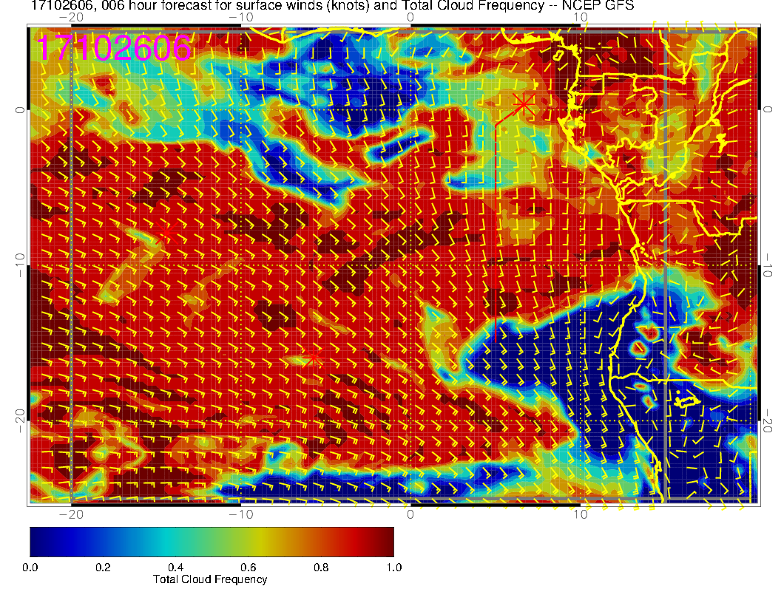Click the 0 longitude label on bottom axis
This screenshot has height=603, width=781.
410,514
